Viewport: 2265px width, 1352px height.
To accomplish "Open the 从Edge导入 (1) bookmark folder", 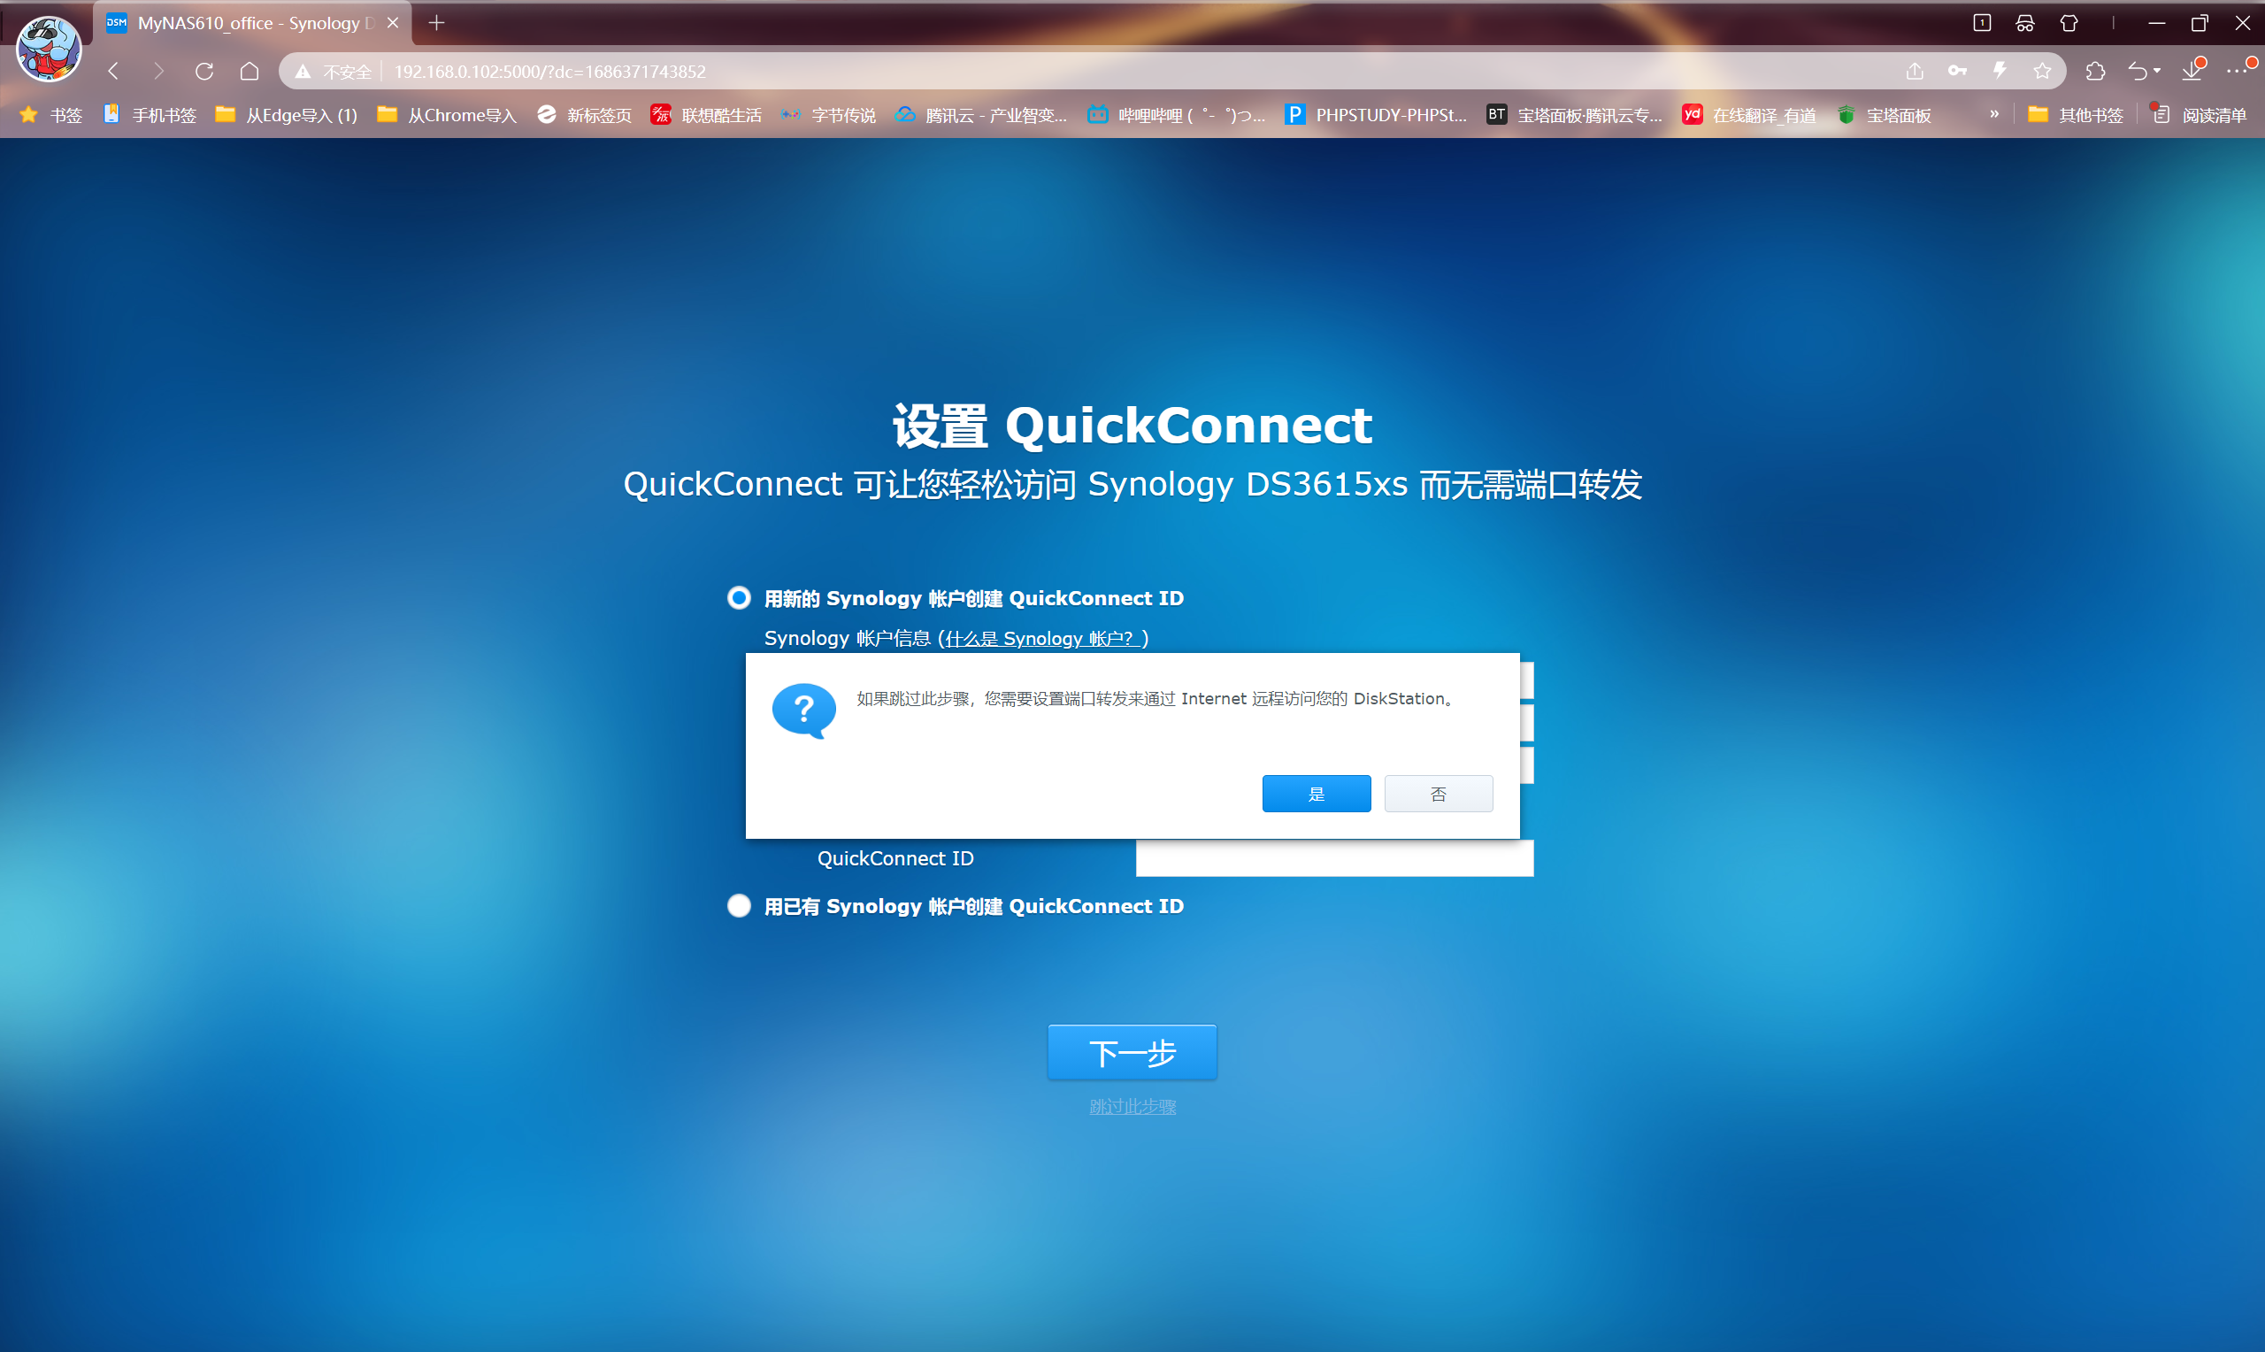I will (286, 115).
